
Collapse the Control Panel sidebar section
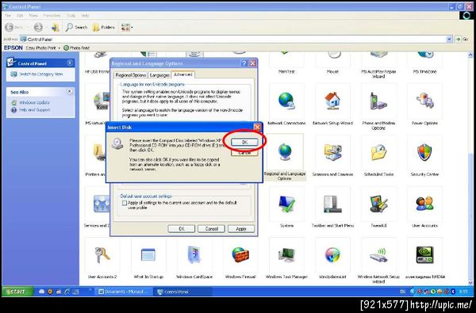[70, 63]
